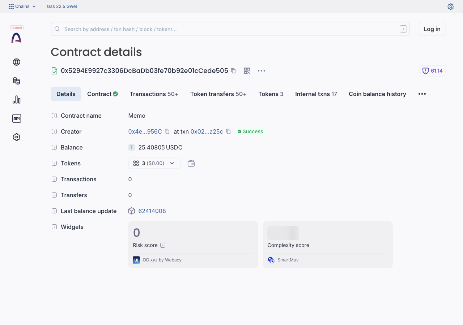463x325 pixels.
Task: Copy the contract address to clipboard
Action: tap(233, 71)
